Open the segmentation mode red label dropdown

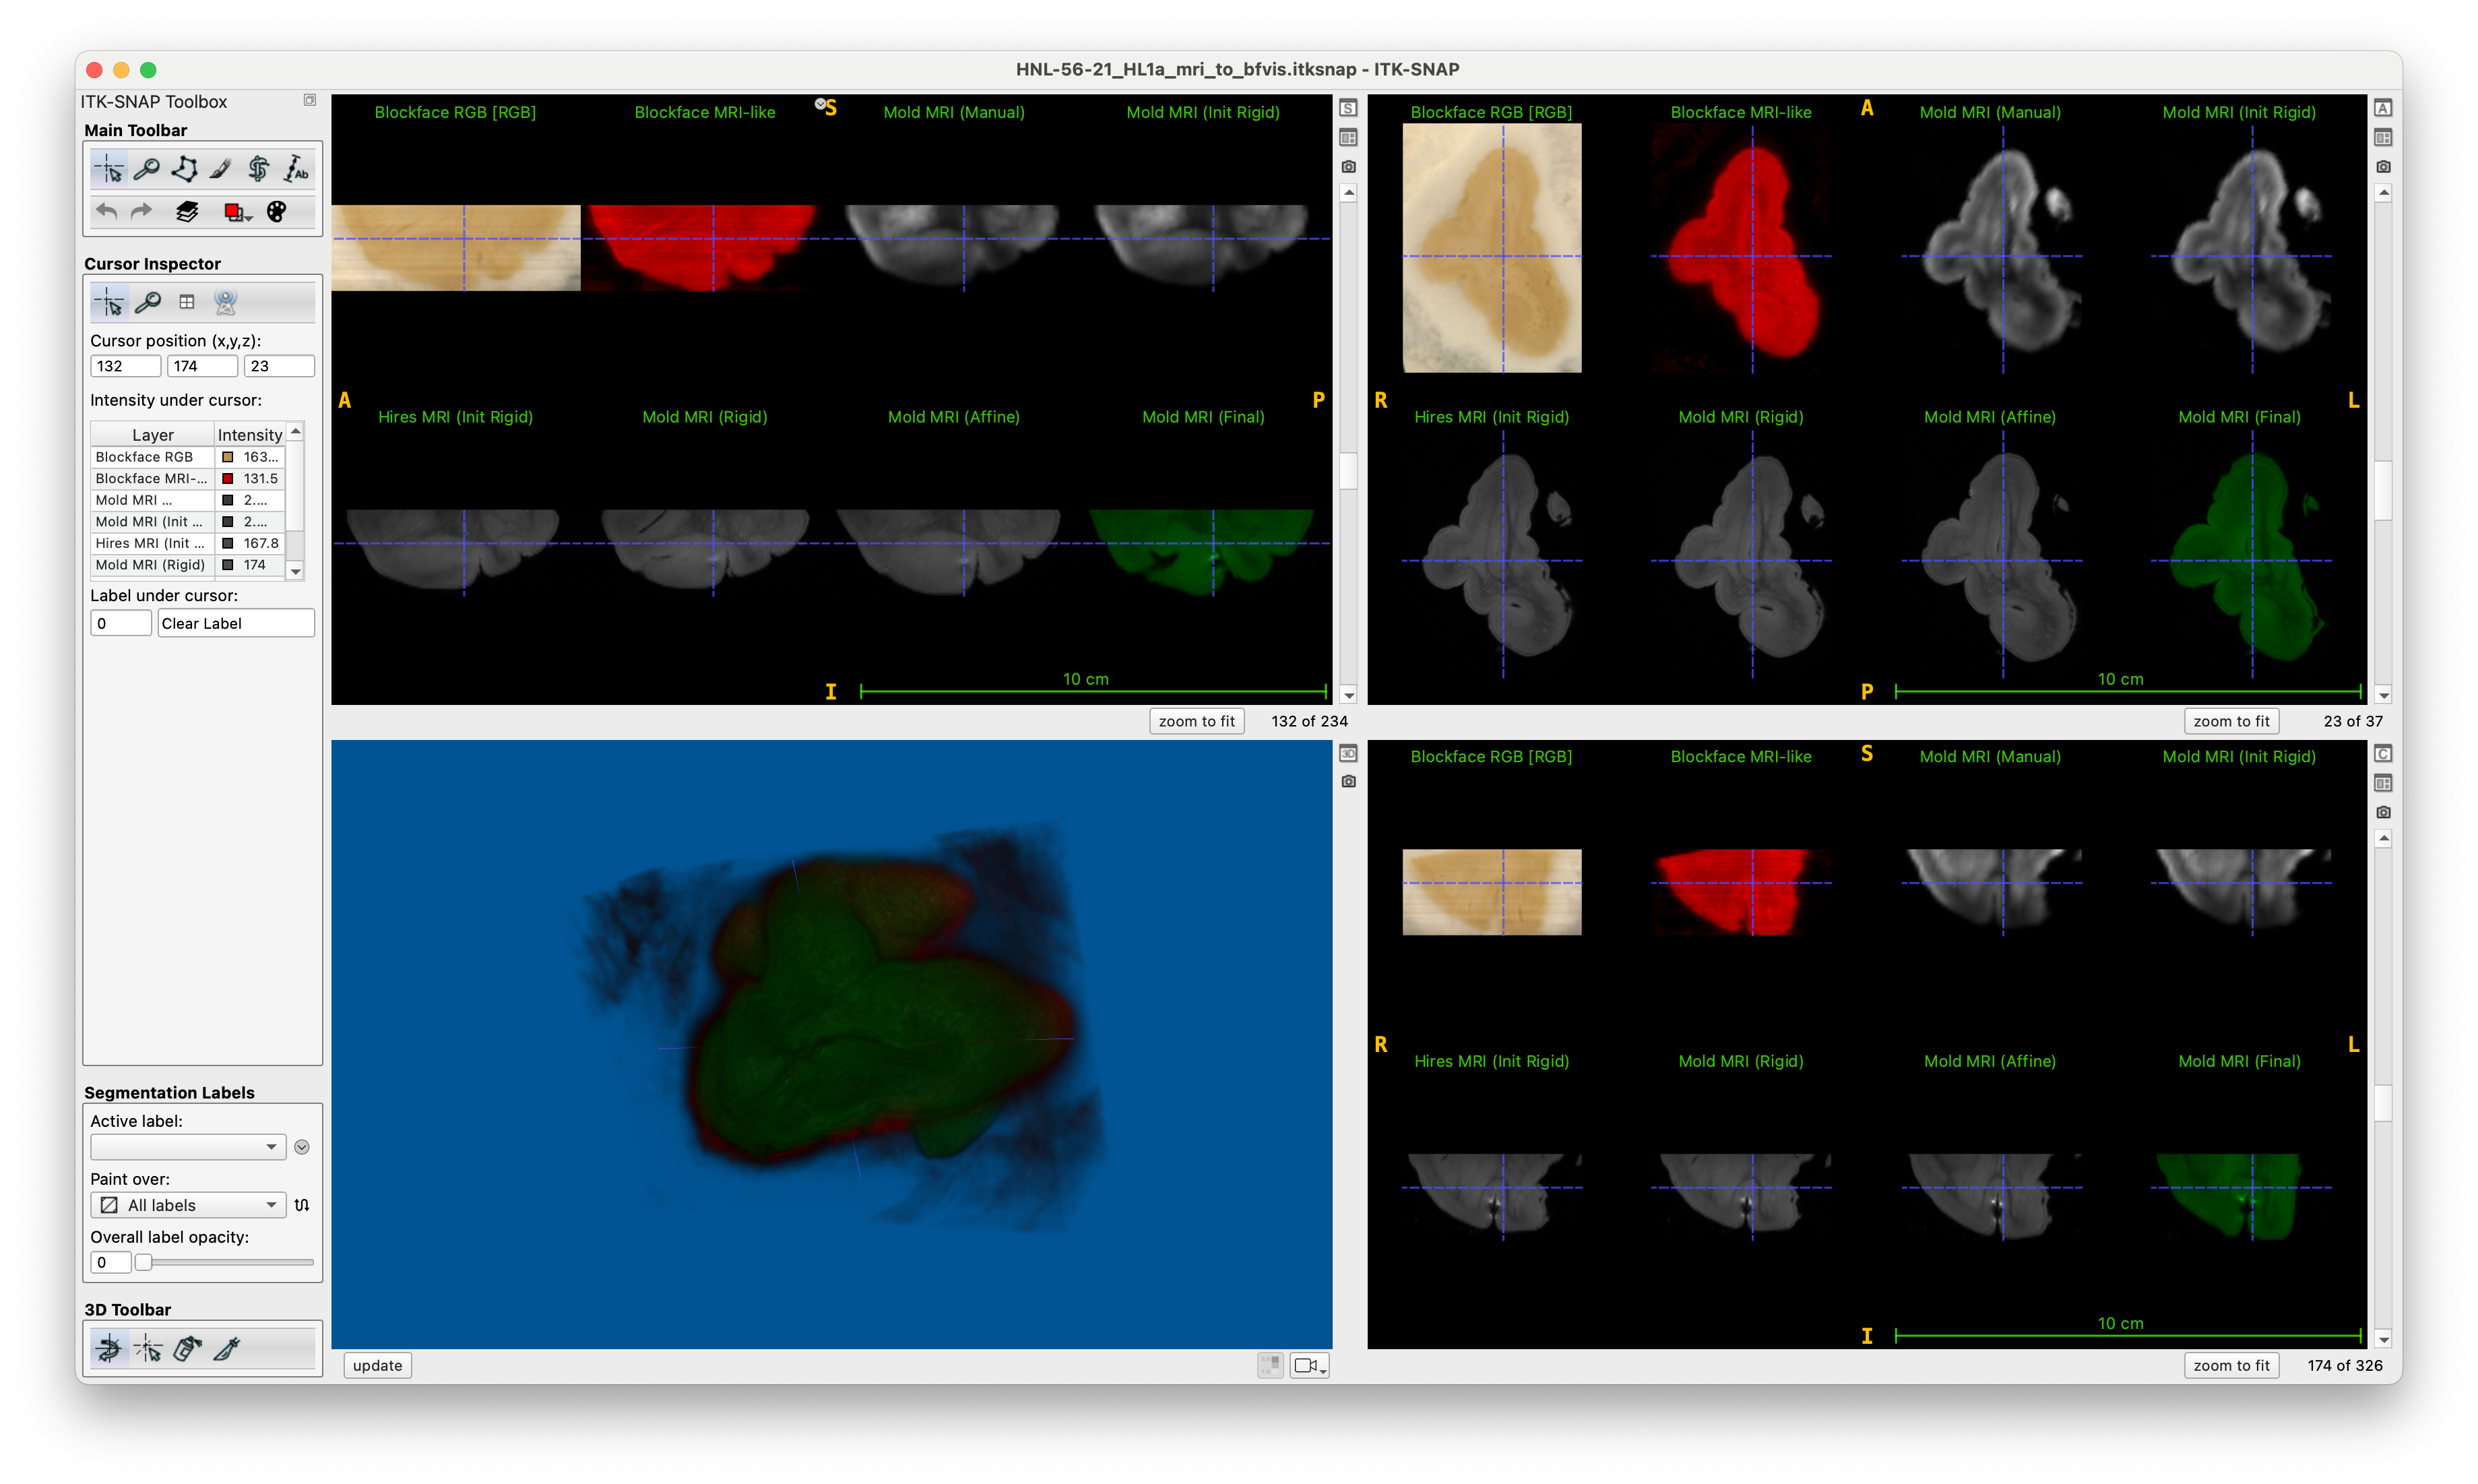[x=238, y=211]
